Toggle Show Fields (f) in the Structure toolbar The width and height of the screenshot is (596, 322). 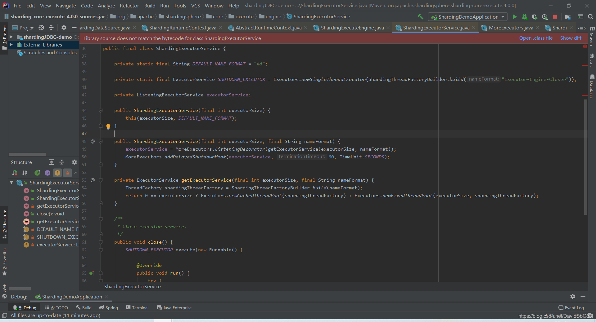[x=57, y=173]
